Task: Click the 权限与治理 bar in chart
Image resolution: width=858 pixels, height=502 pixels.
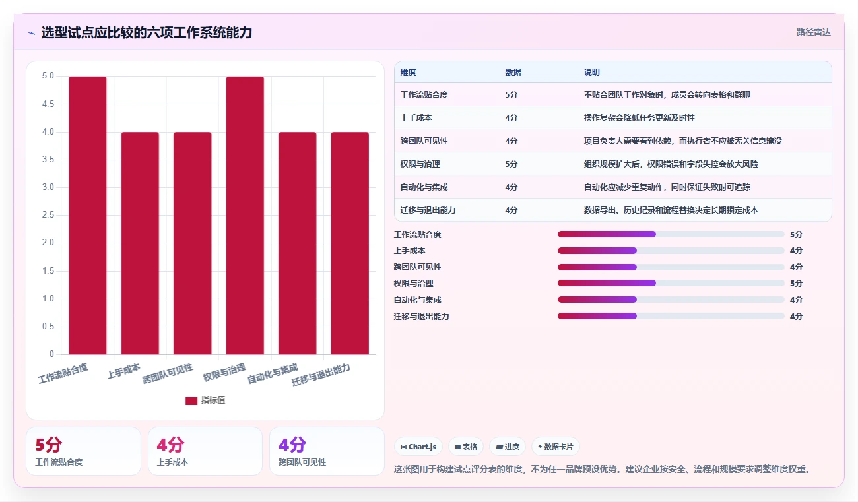Action: 245,215
